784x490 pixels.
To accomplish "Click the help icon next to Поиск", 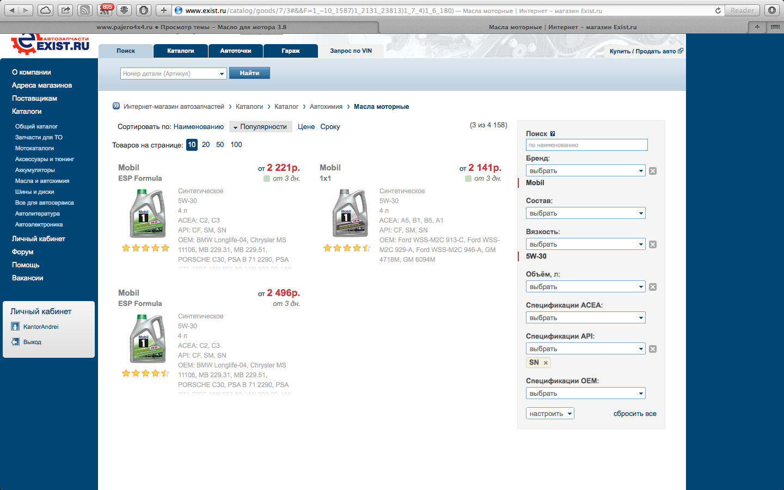I will click(x=553, y=134).
